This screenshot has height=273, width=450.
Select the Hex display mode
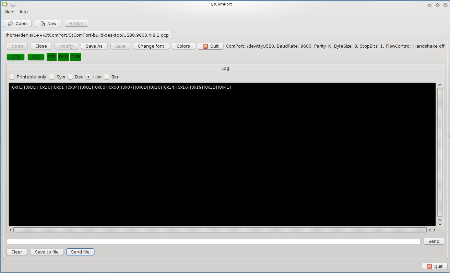click(94, 77)
